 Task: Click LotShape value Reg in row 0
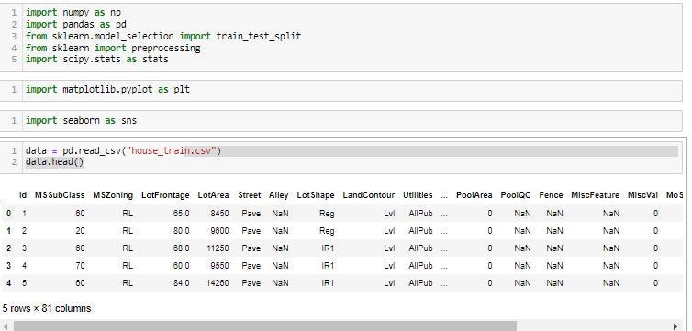tap(327, 214)
